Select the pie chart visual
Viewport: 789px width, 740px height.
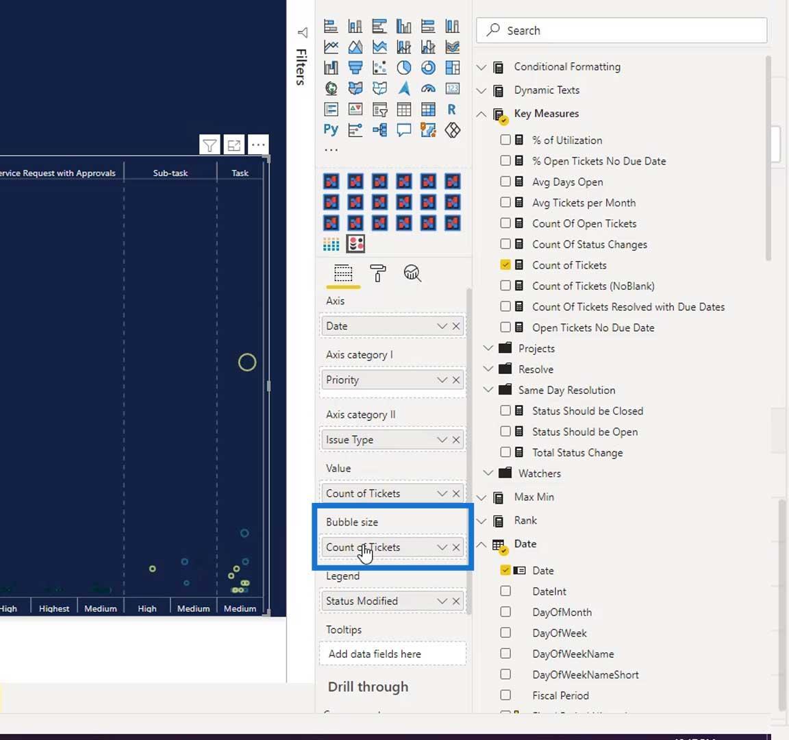tap(403, 67)
